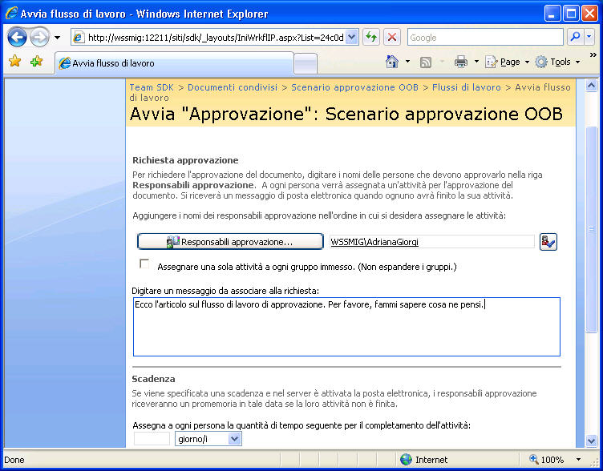The width and height of the screenshot is (603, 471).
Task: Enable 'Assegnare una sola attività' checkbox
Action: click(144, 264)
